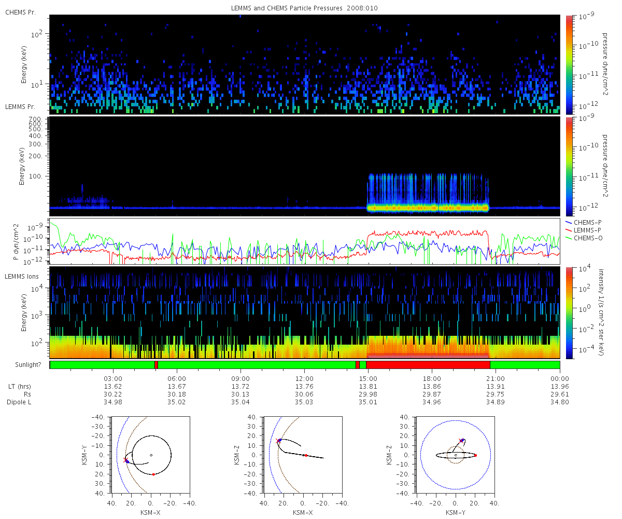This screenshot has width=622, height=519.
Task: Open the KSM-X versus KSM-Z orbit plot
Action: 303,455
